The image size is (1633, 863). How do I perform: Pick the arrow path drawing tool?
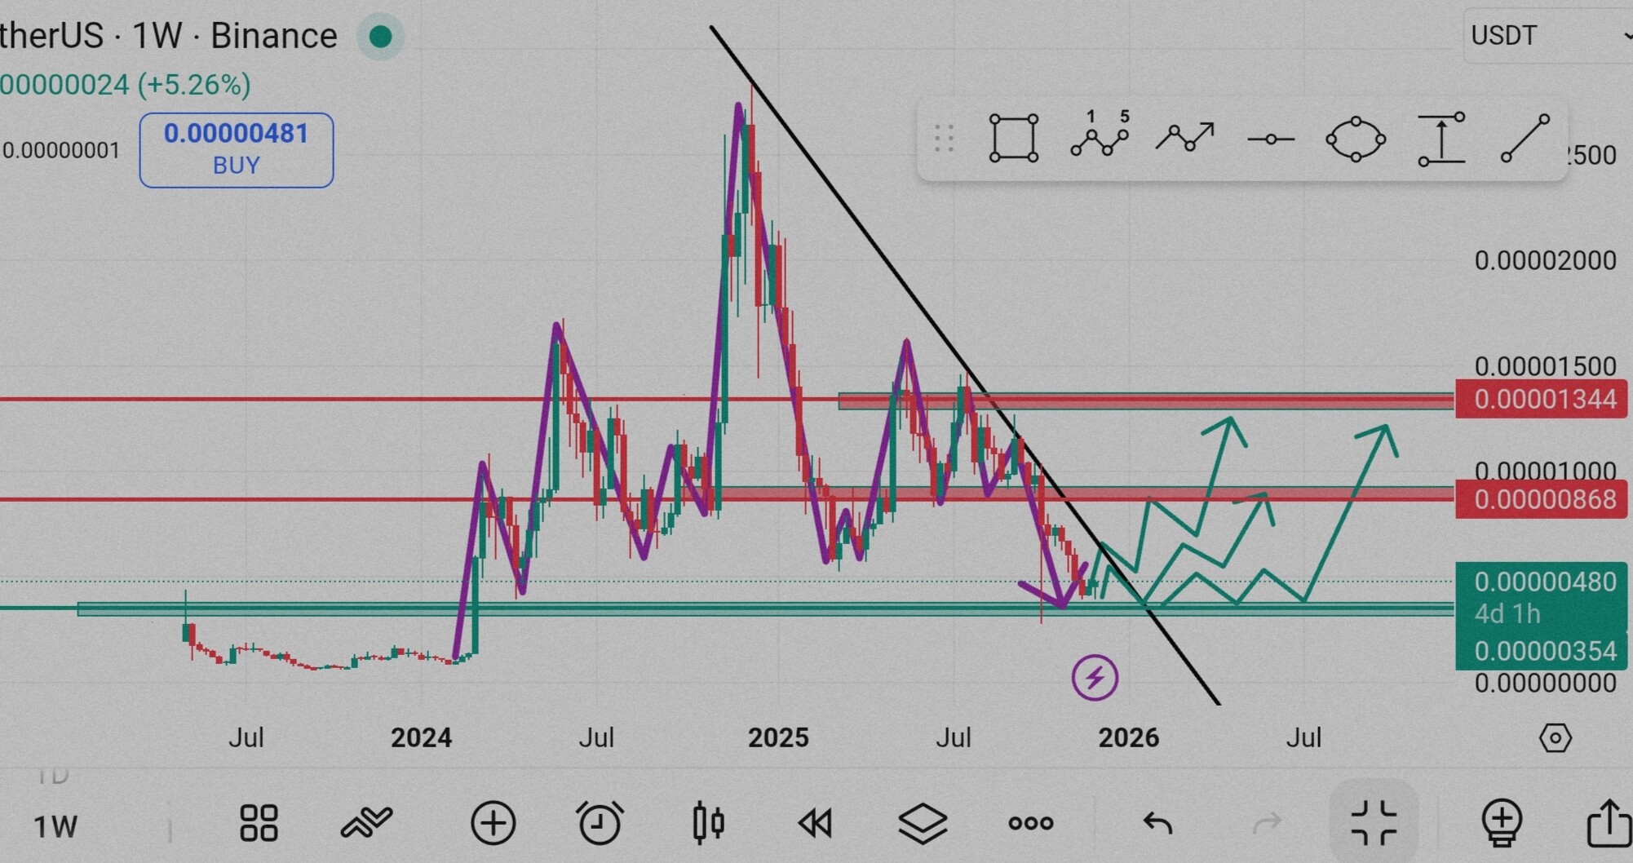click(x=1184, y=137)
